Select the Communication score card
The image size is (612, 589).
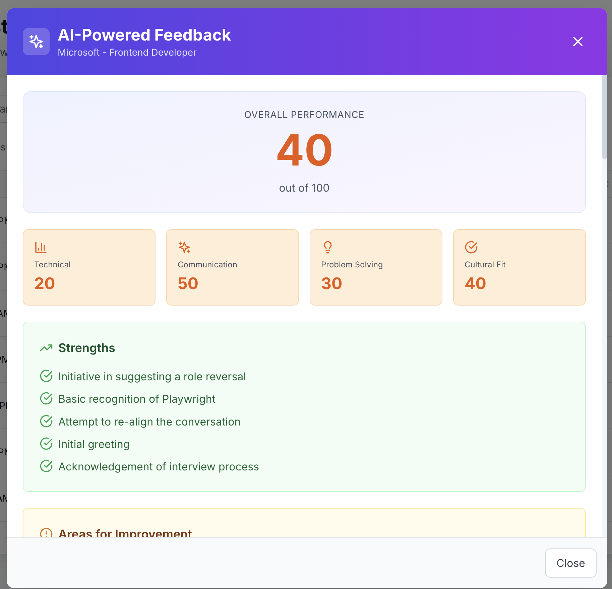232,267
